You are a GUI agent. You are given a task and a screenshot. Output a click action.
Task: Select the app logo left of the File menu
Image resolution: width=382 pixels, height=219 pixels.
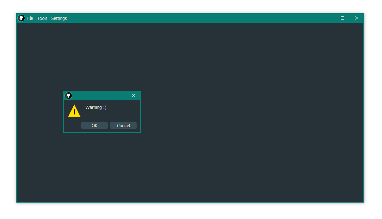[x=21, y=18]
